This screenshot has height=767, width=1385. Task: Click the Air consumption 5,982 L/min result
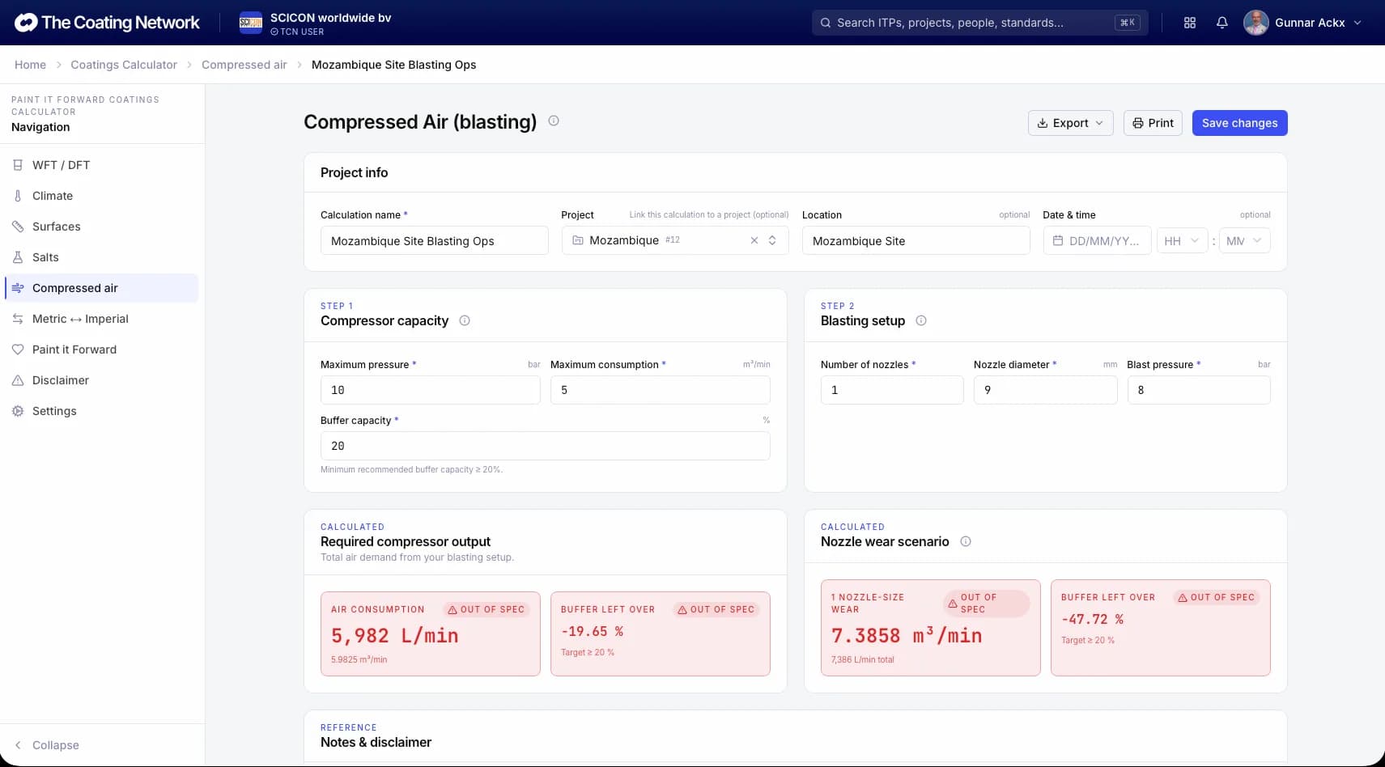tap(395, 636)
